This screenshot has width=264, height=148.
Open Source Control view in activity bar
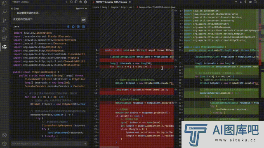[5, 21]
